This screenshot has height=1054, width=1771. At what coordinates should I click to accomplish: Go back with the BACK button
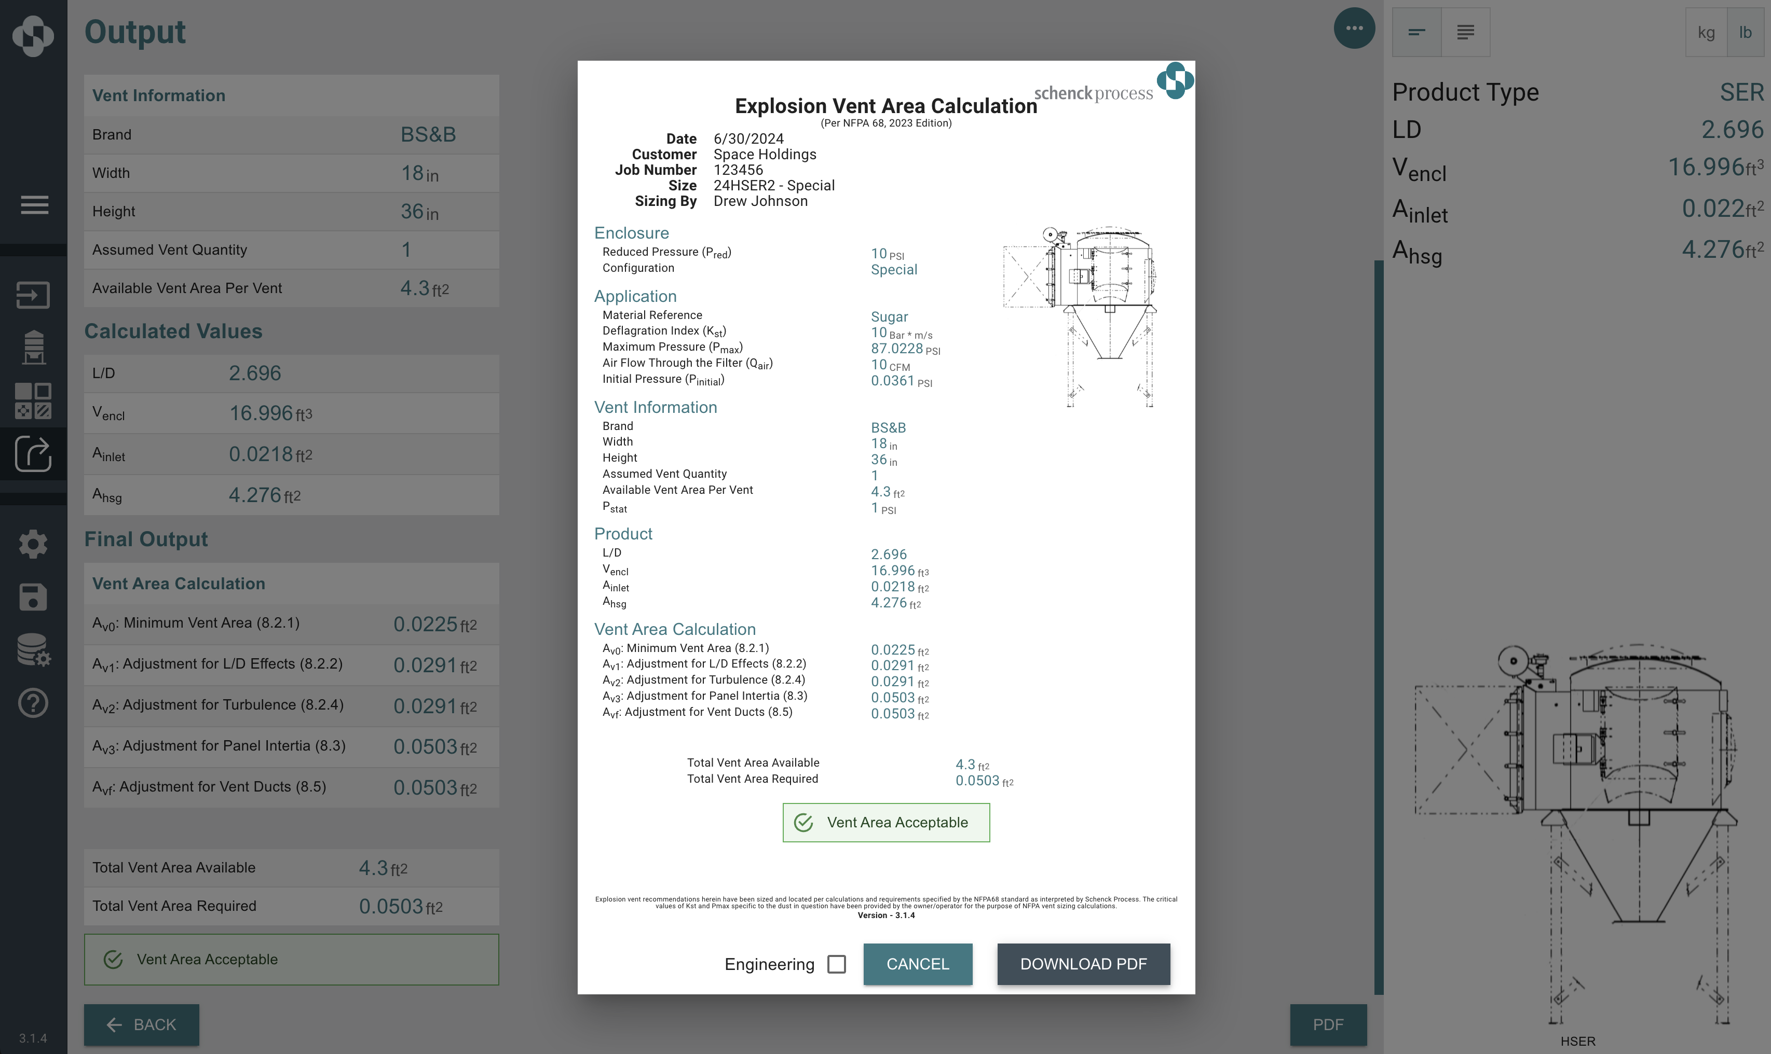pyautogui.click(x=141, y=1024)
